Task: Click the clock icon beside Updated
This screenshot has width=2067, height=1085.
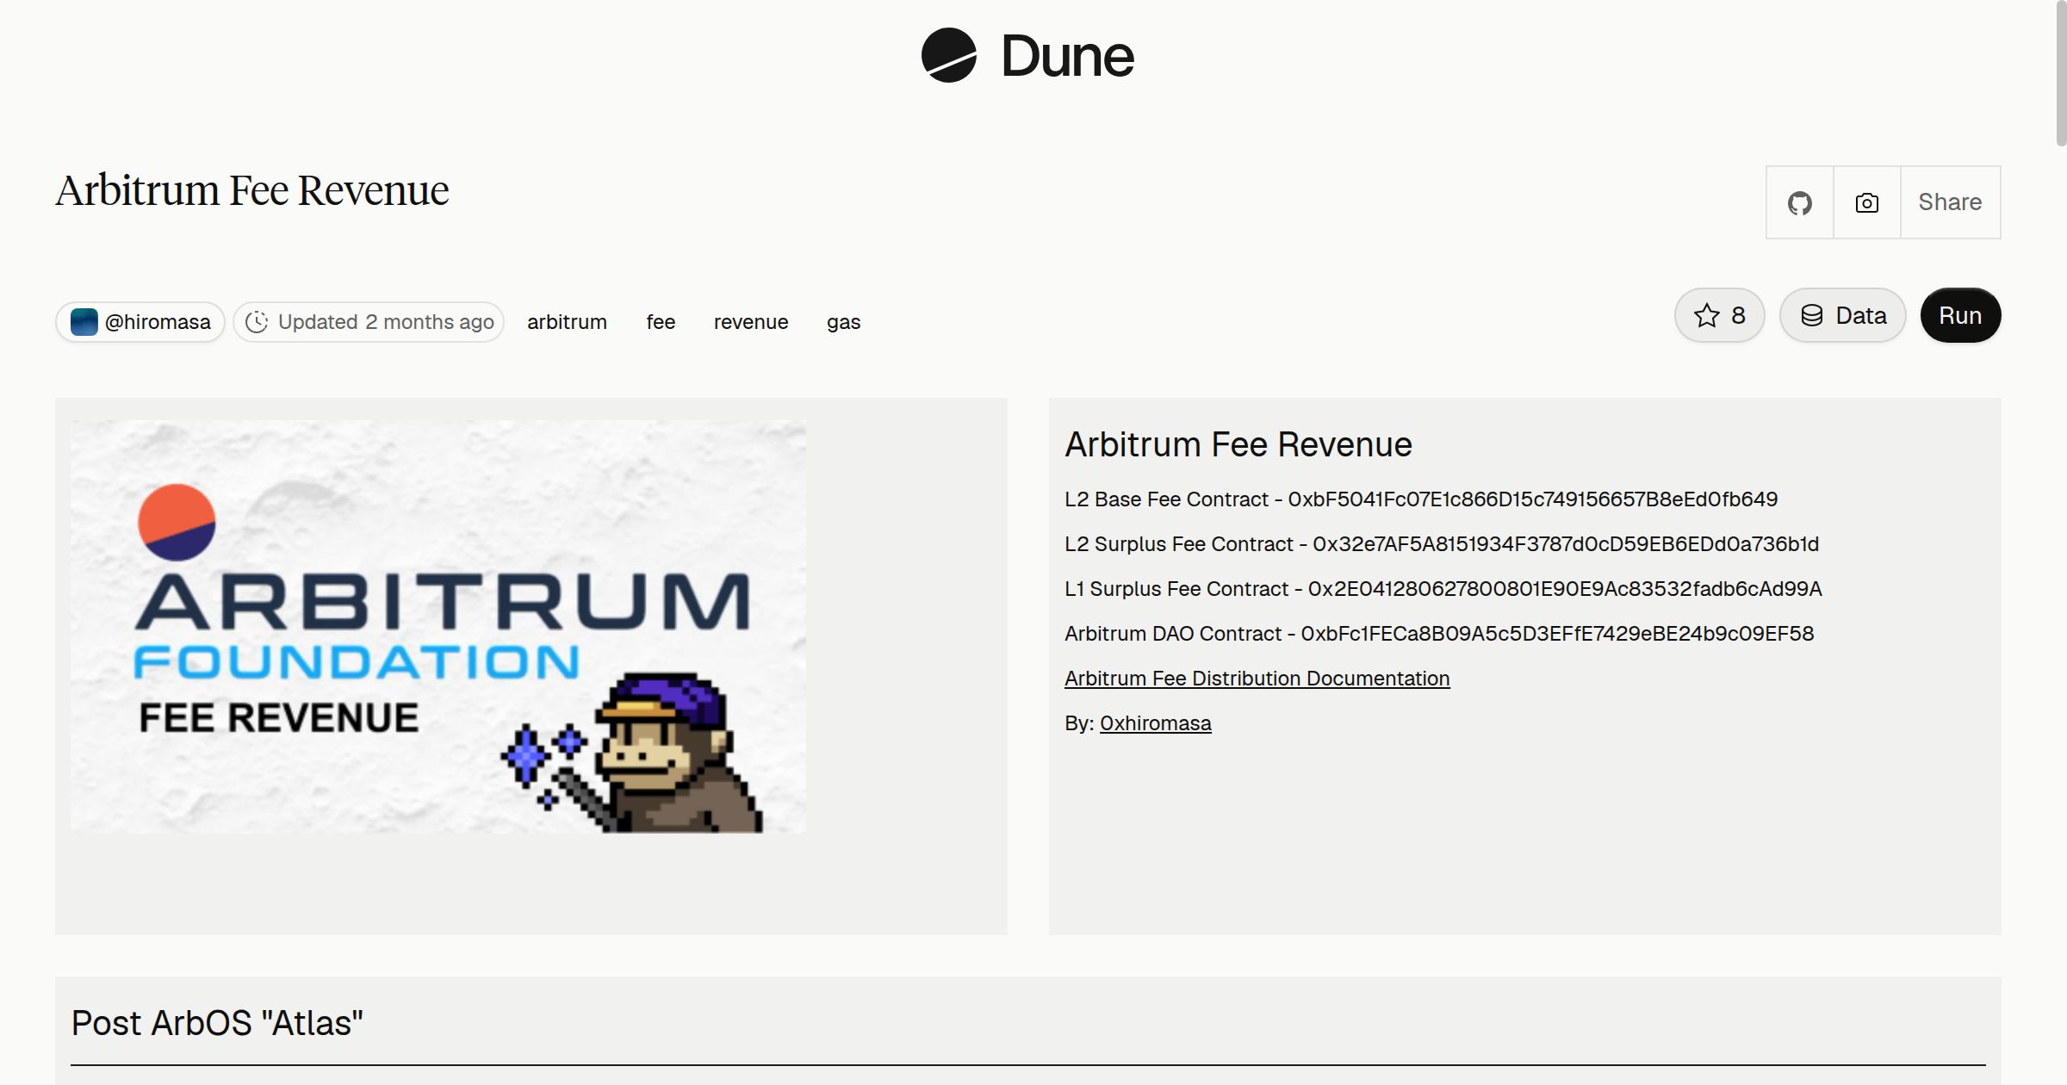Action: click(x=257, y=322)
